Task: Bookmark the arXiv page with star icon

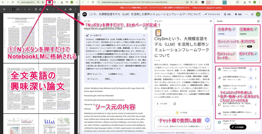Action: coord(43,2)
